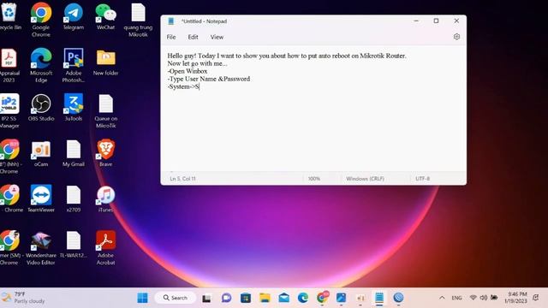548x308 pixels.
Task: Click the ENG language indicator
Action: [x=456, y=298]
